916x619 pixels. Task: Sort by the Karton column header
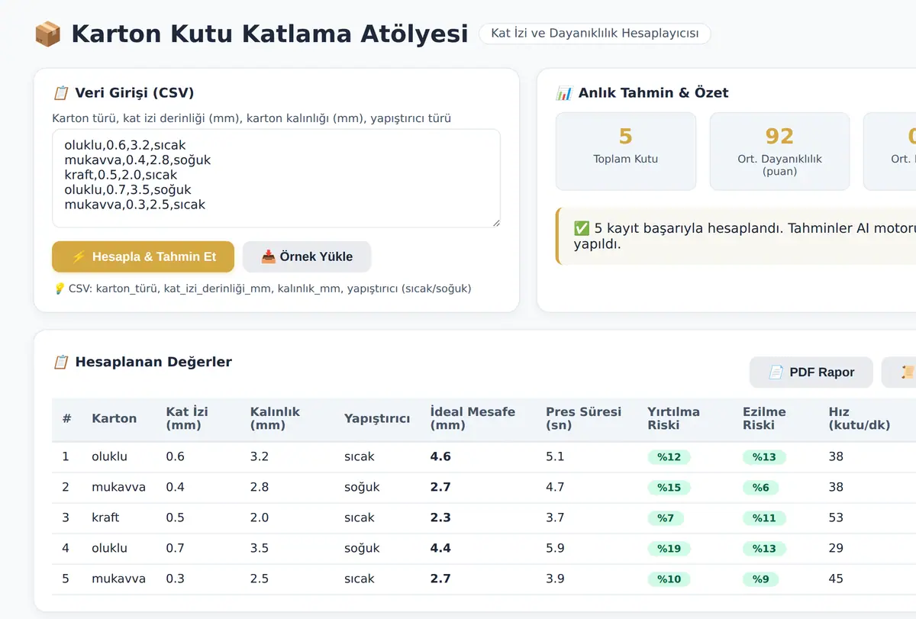point(114,418)
